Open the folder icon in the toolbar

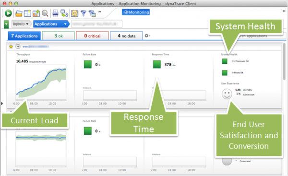[x=19, y=13]
